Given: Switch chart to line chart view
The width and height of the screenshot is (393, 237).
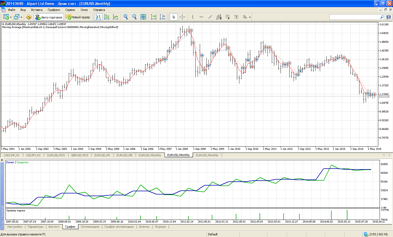Looking at the screenshot, I should tap(115, 17).
